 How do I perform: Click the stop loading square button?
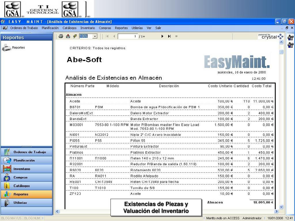[x=176, y=36]
